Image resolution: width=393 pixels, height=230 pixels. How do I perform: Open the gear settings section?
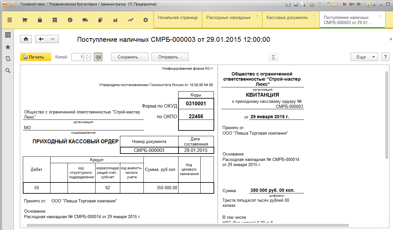pyautogui.click(x=146, y=20)
